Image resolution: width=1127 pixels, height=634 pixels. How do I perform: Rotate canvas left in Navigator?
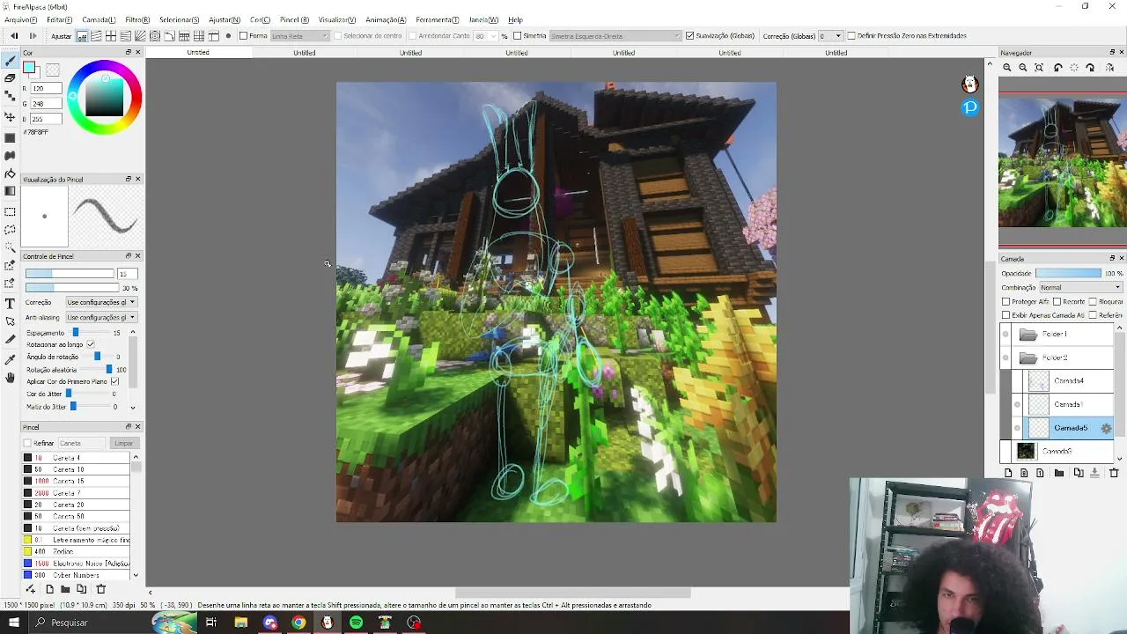tap(1058, 68)
